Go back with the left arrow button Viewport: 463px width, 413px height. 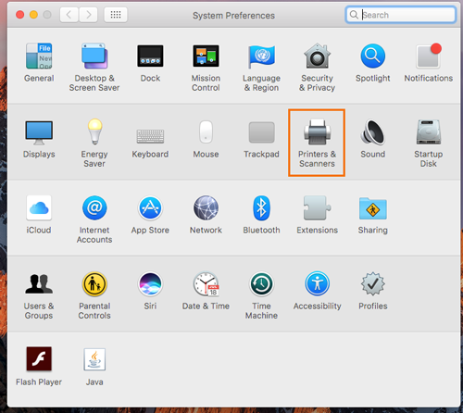[69, 15]
